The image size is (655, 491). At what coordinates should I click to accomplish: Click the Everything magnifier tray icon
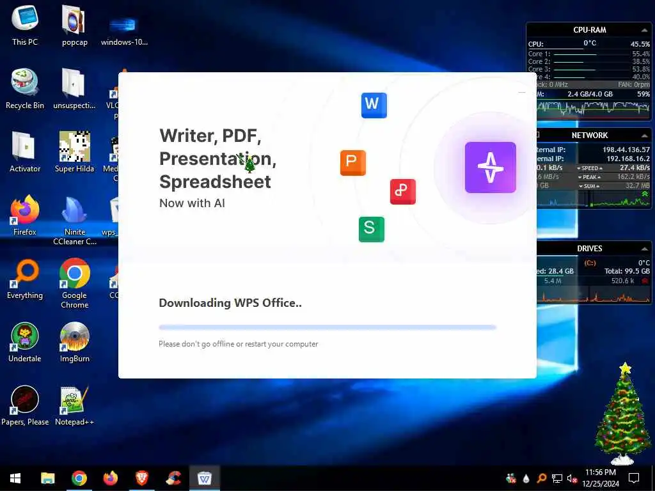click(541, 478)
